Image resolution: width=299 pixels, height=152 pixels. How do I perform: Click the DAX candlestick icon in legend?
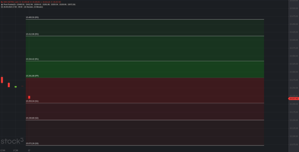click(2, 2)
